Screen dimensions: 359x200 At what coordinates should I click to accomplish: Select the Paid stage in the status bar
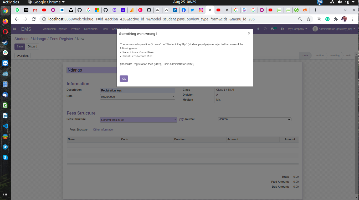(x=348, y=56)
